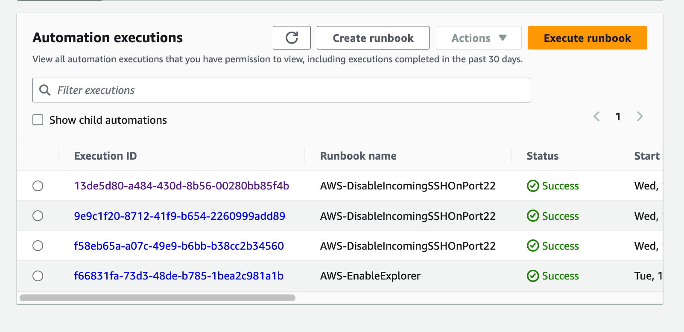Click Start column header
Screen dimensions: 684x332
pyautogui.click(x=647, y=156)
